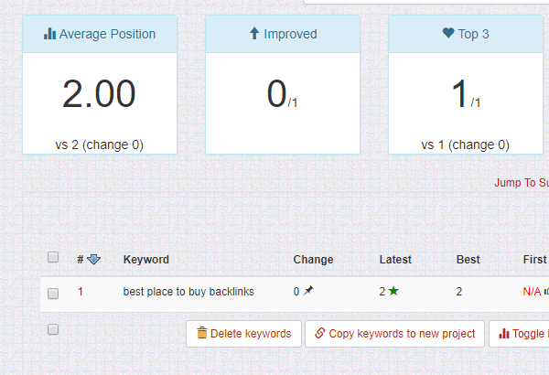Check the box for best place to buy backlinks

(x=53, y=294)
